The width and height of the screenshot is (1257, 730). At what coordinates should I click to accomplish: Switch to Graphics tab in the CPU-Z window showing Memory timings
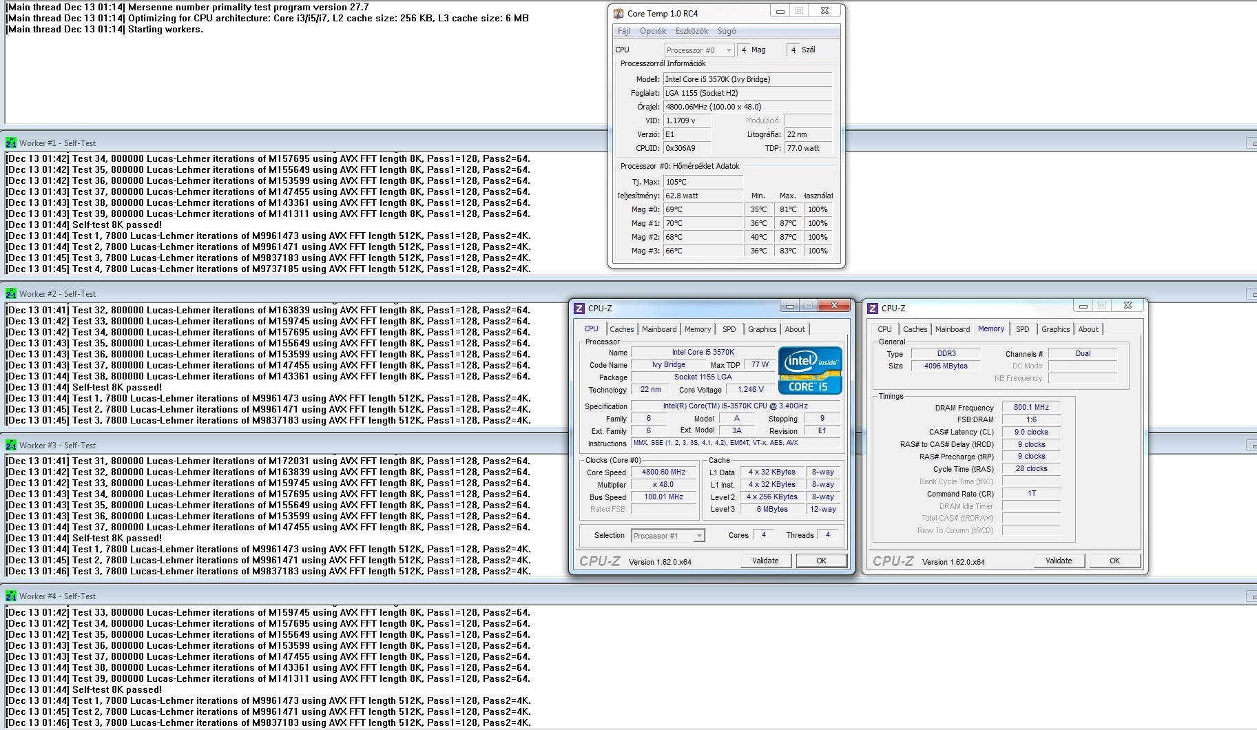pos(1056,329)
